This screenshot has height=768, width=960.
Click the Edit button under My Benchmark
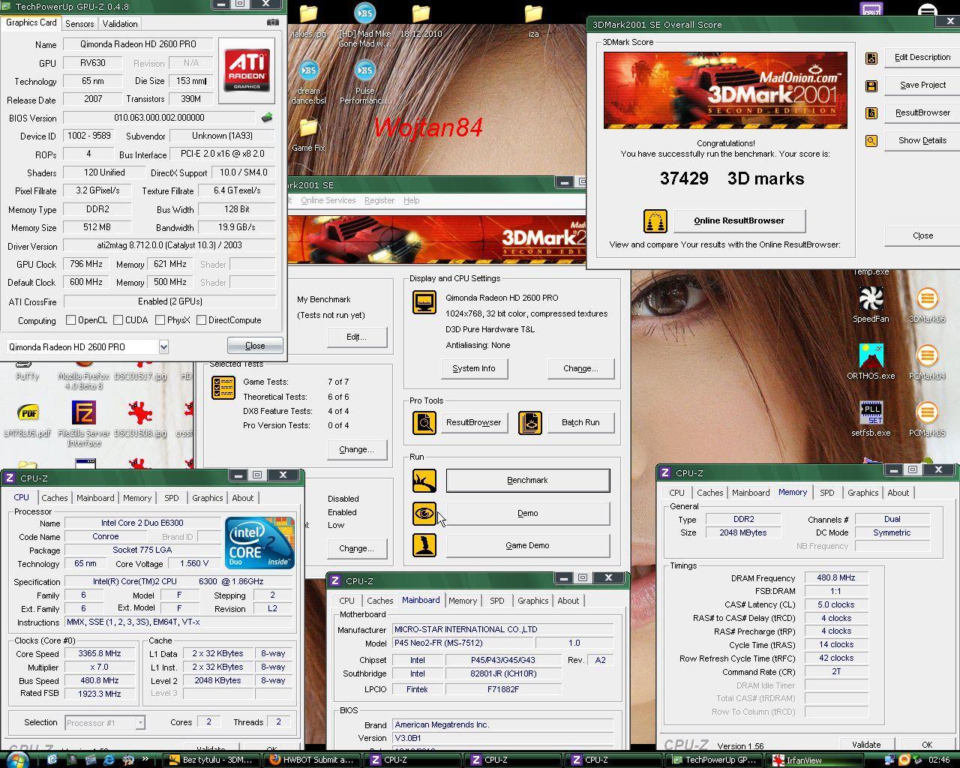356,337
